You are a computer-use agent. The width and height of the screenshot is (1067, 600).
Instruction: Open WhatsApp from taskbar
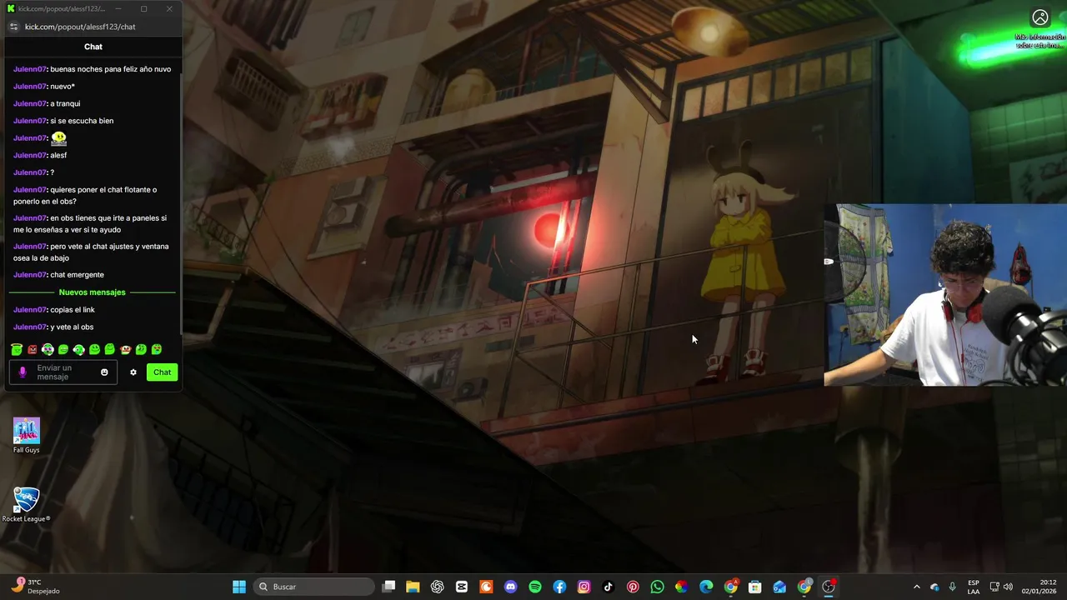click(x=658, y=587)
